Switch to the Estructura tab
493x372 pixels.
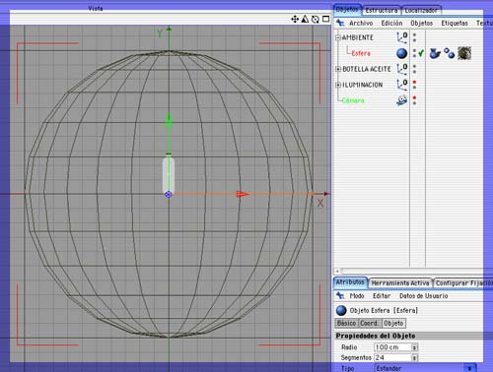(x=382, y=11)
